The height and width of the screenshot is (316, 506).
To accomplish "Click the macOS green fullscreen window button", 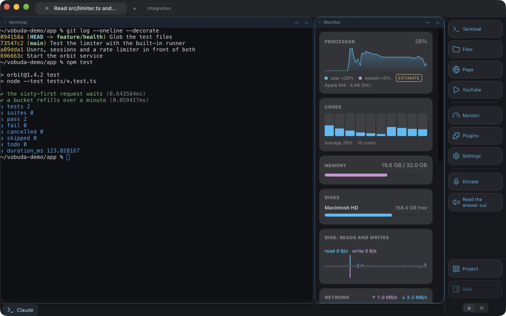I will [26, 7].
